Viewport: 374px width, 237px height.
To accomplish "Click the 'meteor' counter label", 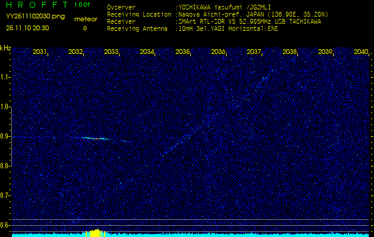I will (x=86, y=20).
